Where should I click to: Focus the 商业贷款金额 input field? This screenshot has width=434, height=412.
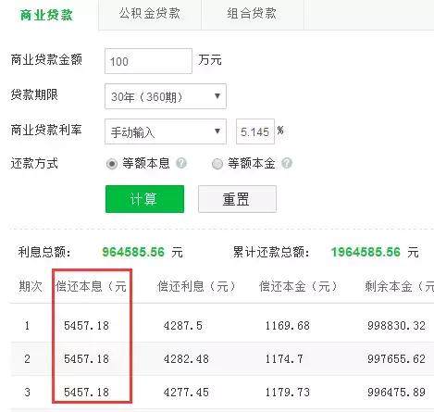[x=148, y=61]
